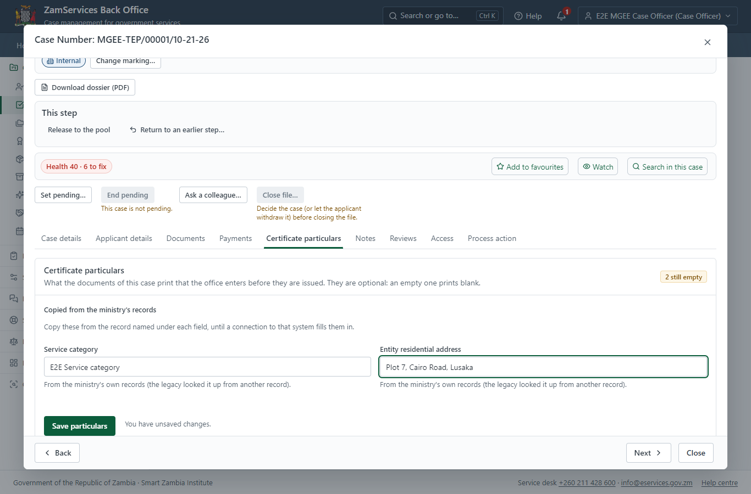Open the grid dashboard sidebar icon
Screen dimensions: 751x494
click(14, 363)
